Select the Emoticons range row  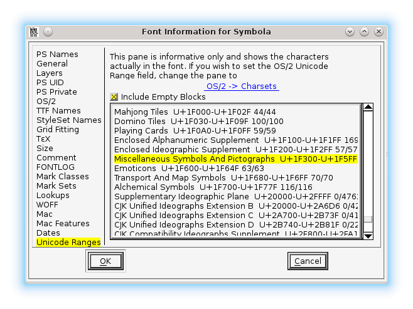(x=236, y=169)
